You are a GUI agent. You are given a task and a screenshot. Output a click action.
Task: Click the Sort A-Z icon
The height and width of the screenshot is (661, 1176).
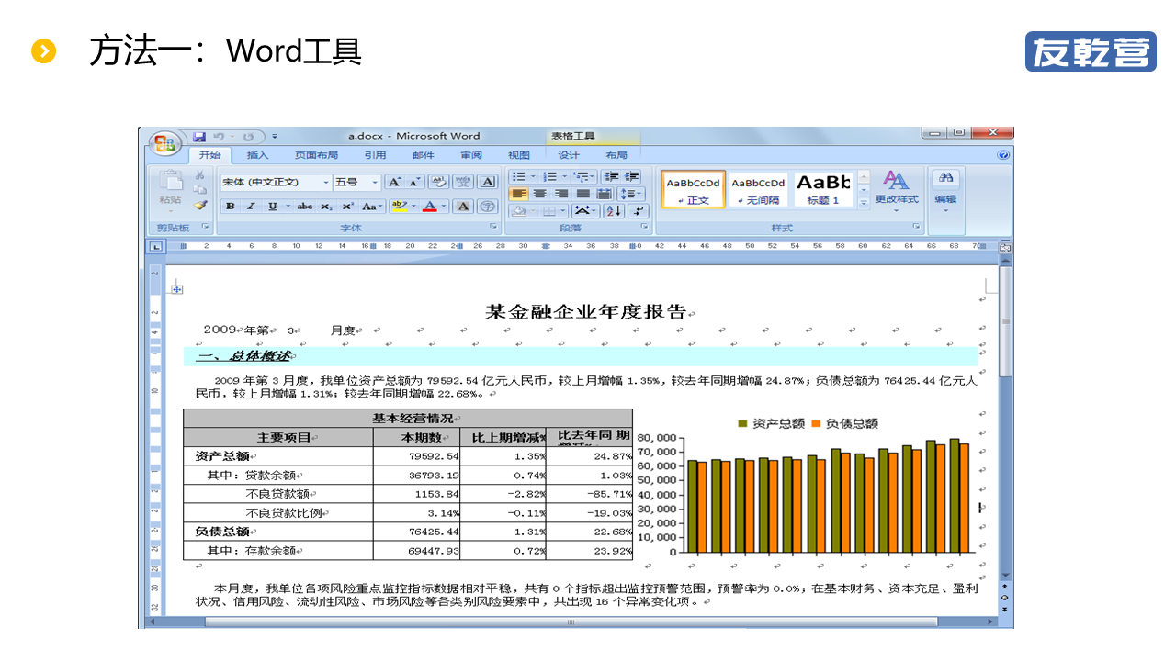(x=614, y=210)
